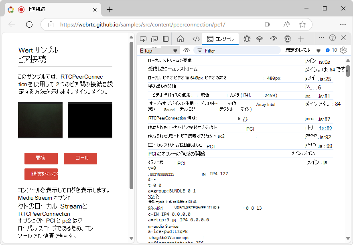Click the 受信したローカル ストリーム log message

pos(172,69)
